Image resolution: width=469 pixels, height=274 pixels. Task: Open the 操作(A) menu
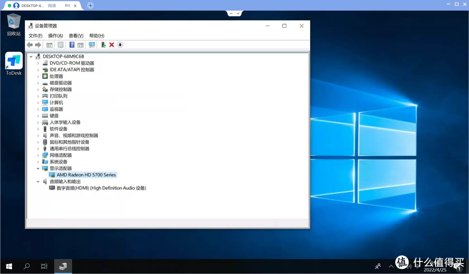(x=56, y=36)
